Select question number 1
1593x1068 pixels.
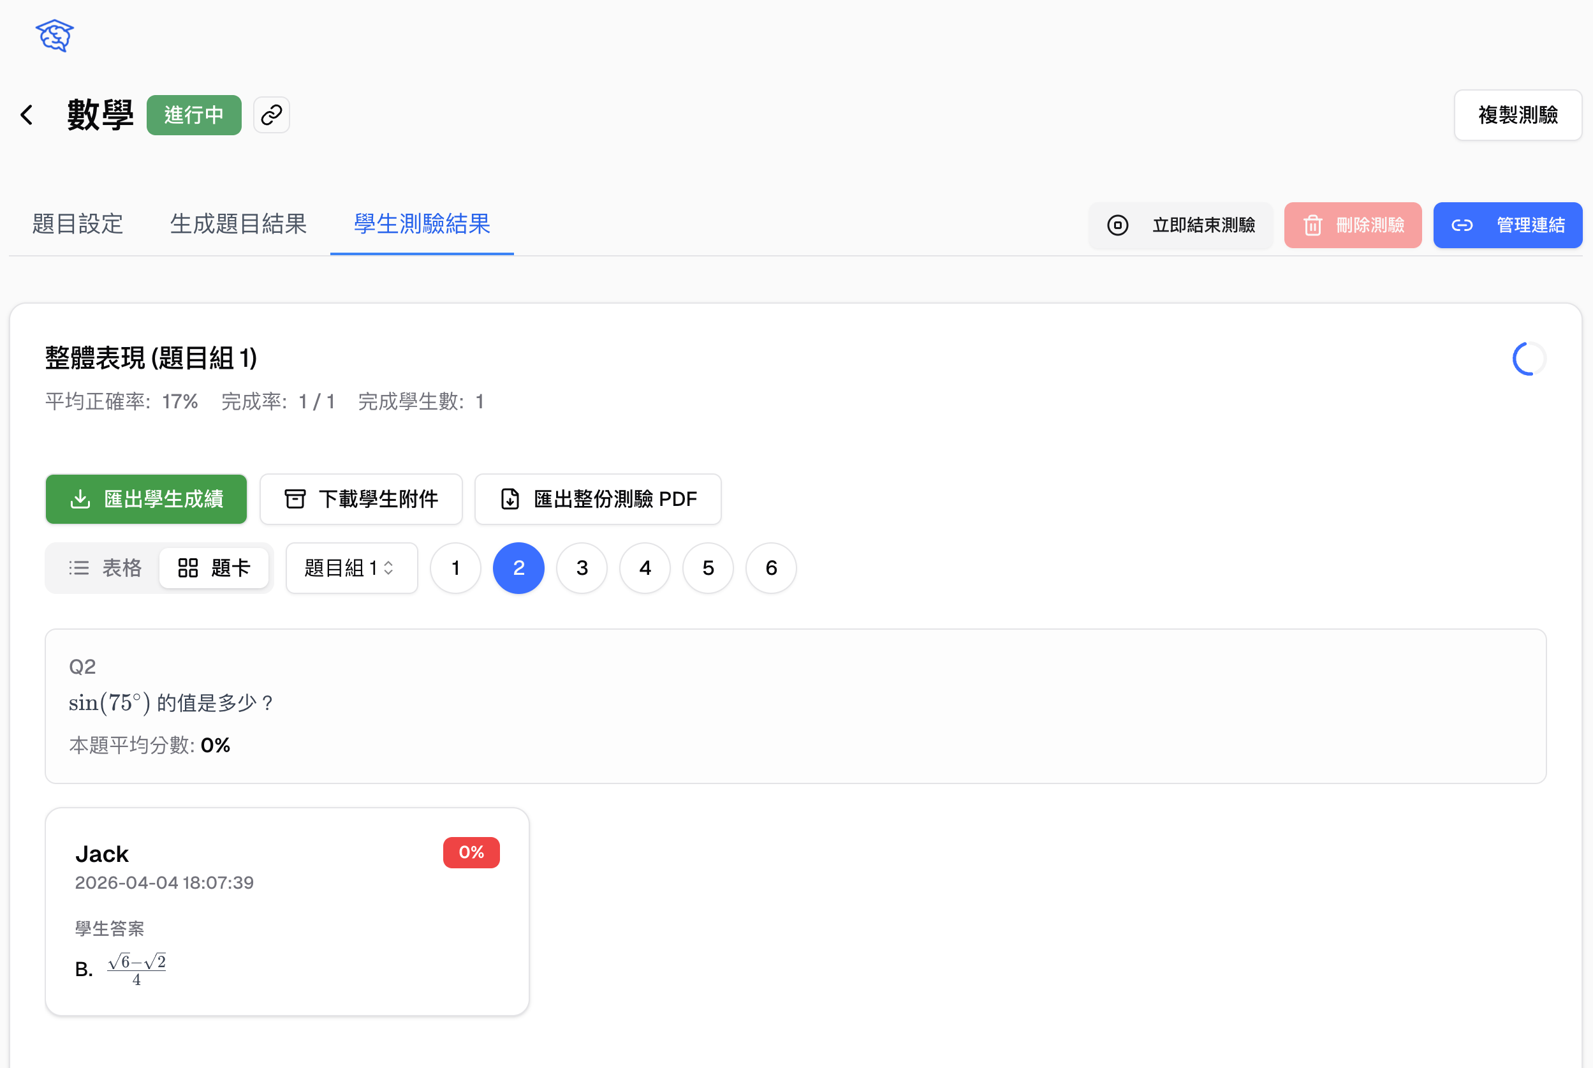(455, 568)
